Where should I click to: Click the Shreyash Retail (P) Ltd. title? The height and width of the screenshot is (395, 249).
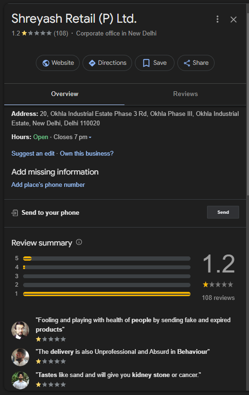pyautogui.click(x=74, y=19)
